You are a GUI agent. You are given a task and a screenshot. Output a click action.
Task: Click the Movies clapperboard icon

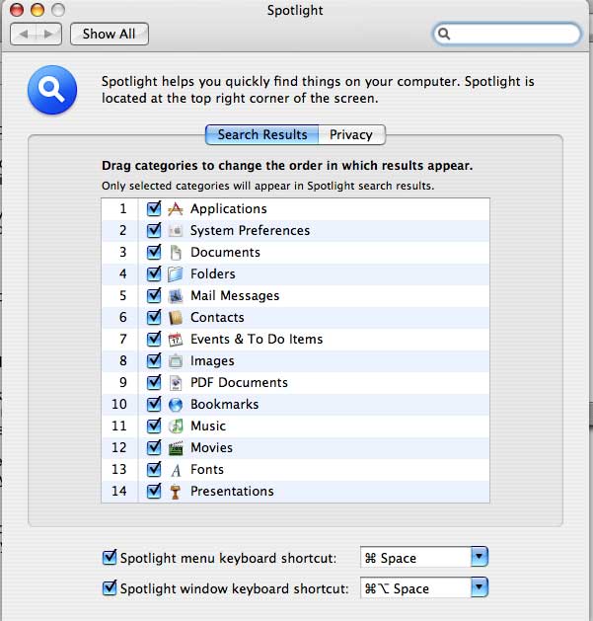(176, 447)
